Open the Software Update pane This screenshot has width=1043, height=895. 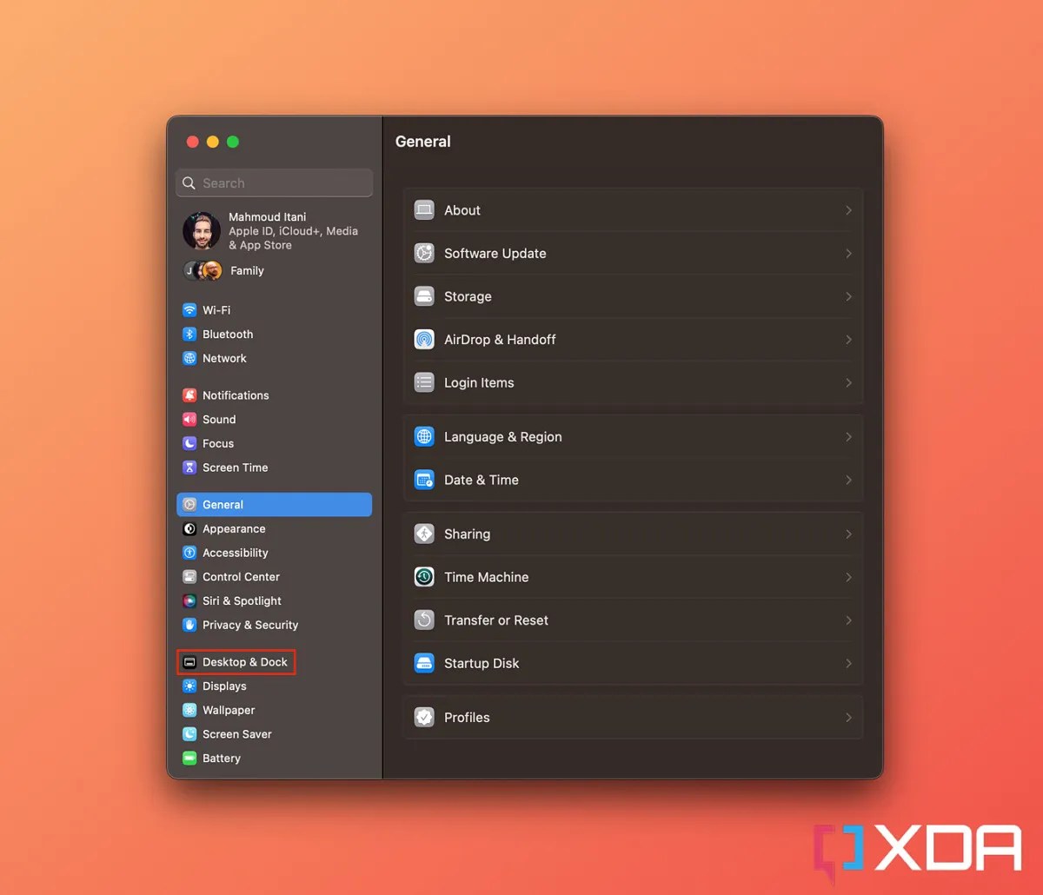click(633, 253)
